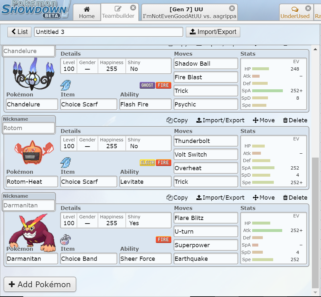Edit Darmanitan's Earthquake move
Viewport: 321px width, 297px height.
(206, 259)
